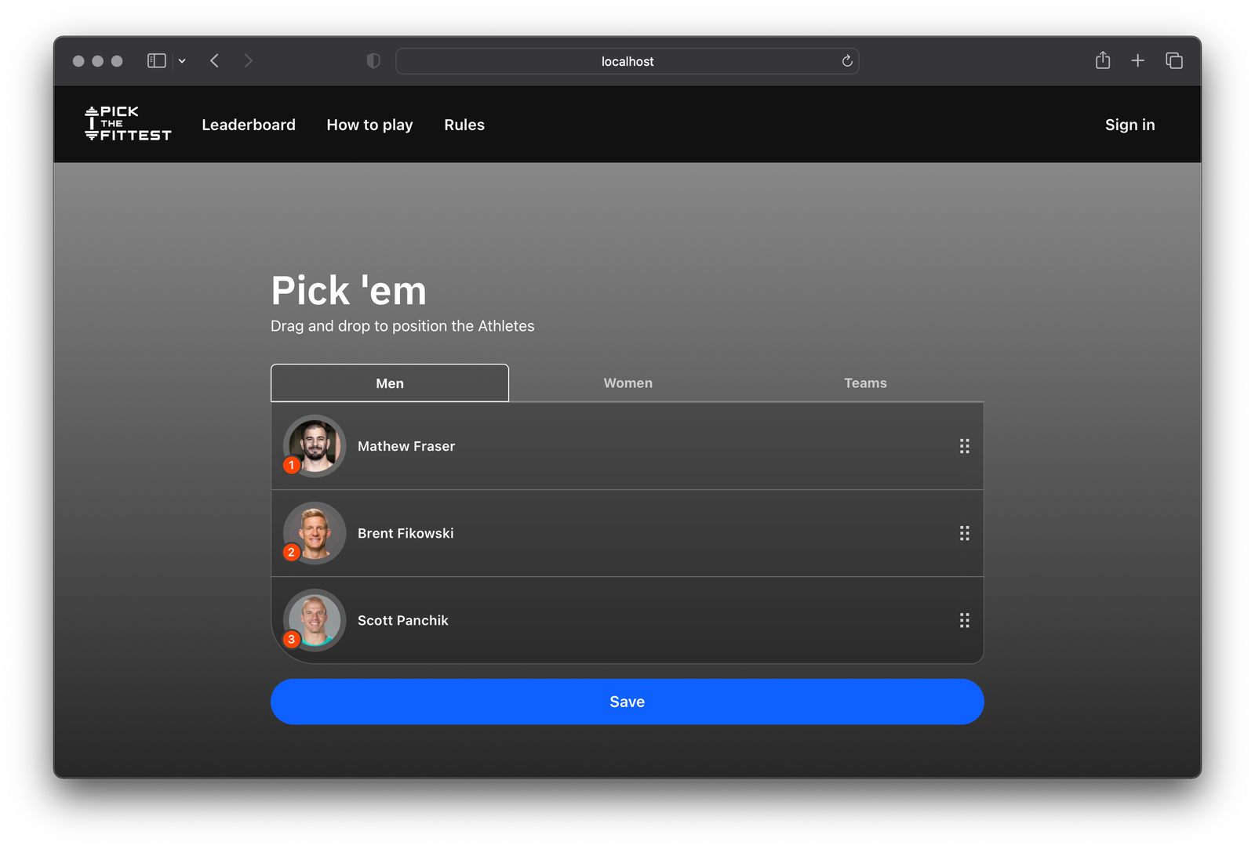Image resolution: width=1255 pixels, height=849 pixels.
Task: Click the Pick the Fittest logo
Action: click(x=128, y=124)
